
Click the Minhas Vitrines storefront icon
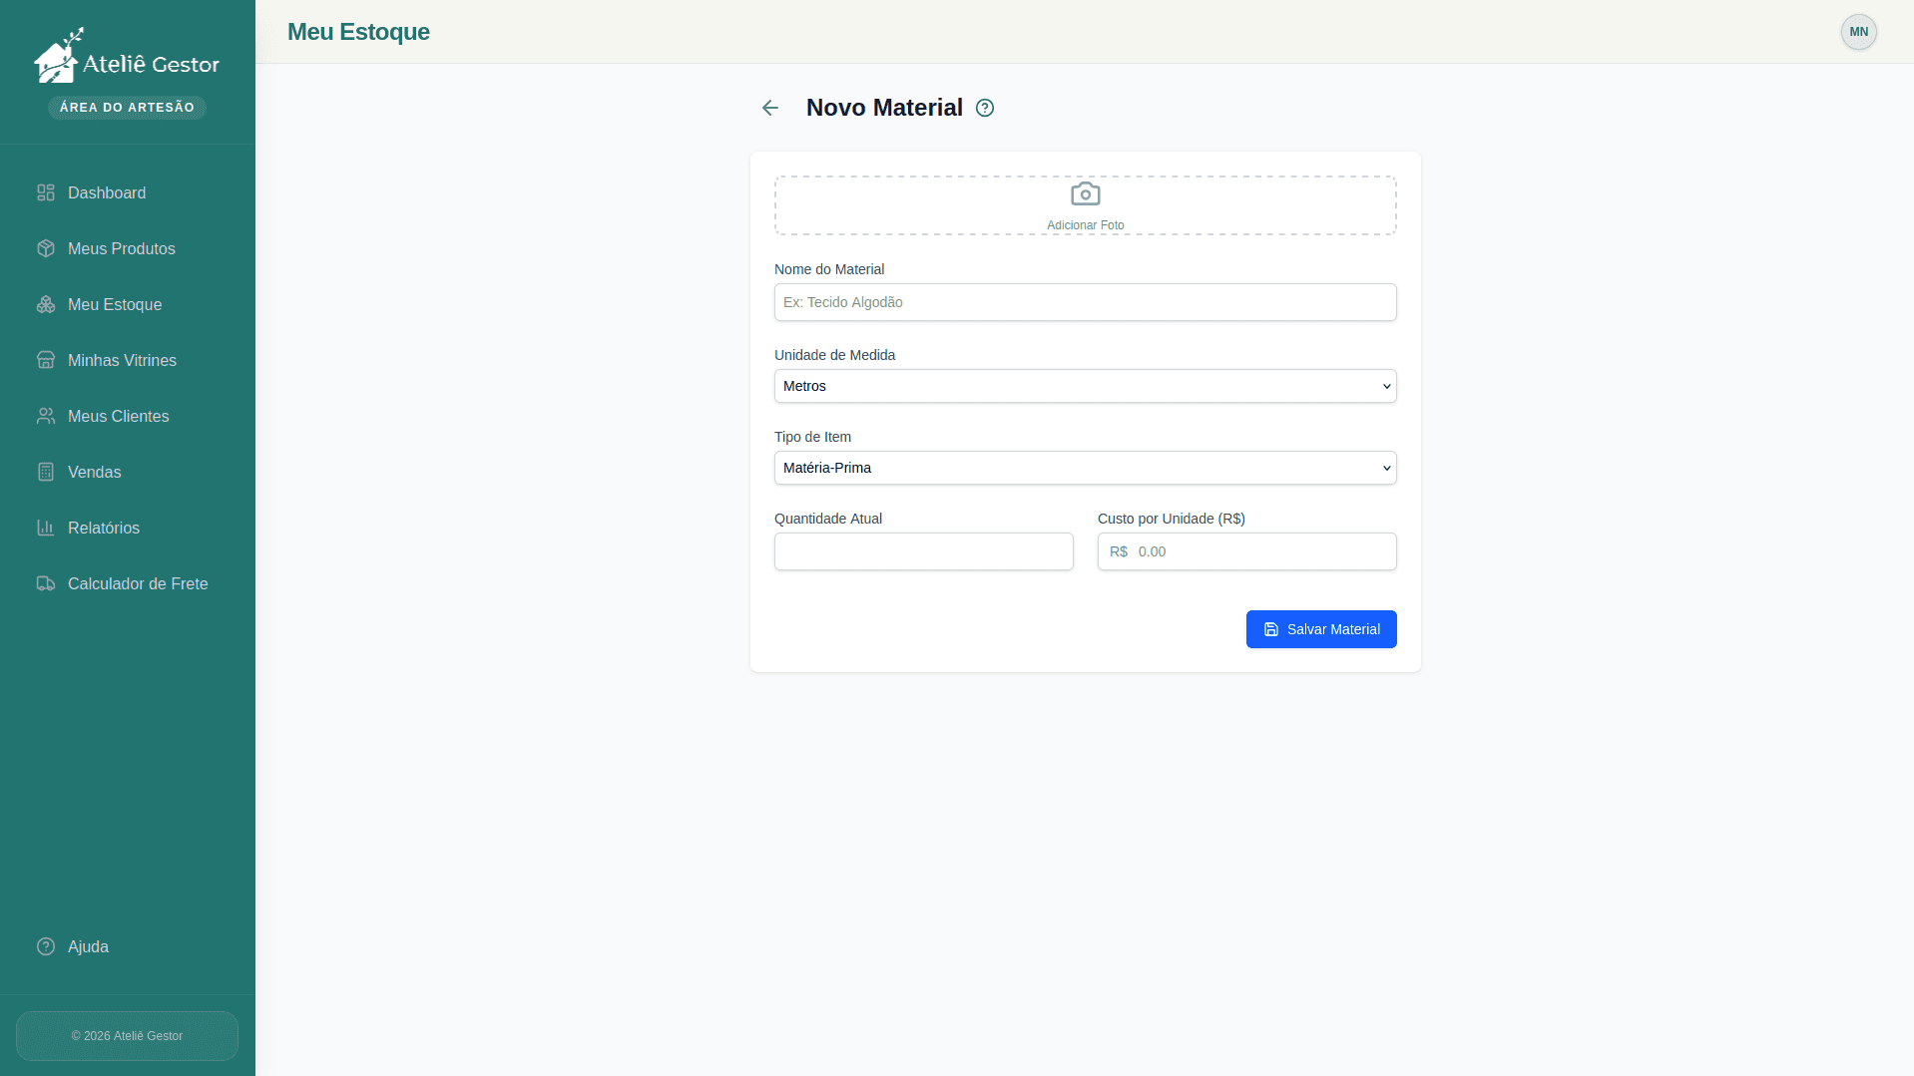tap(46, 360)
